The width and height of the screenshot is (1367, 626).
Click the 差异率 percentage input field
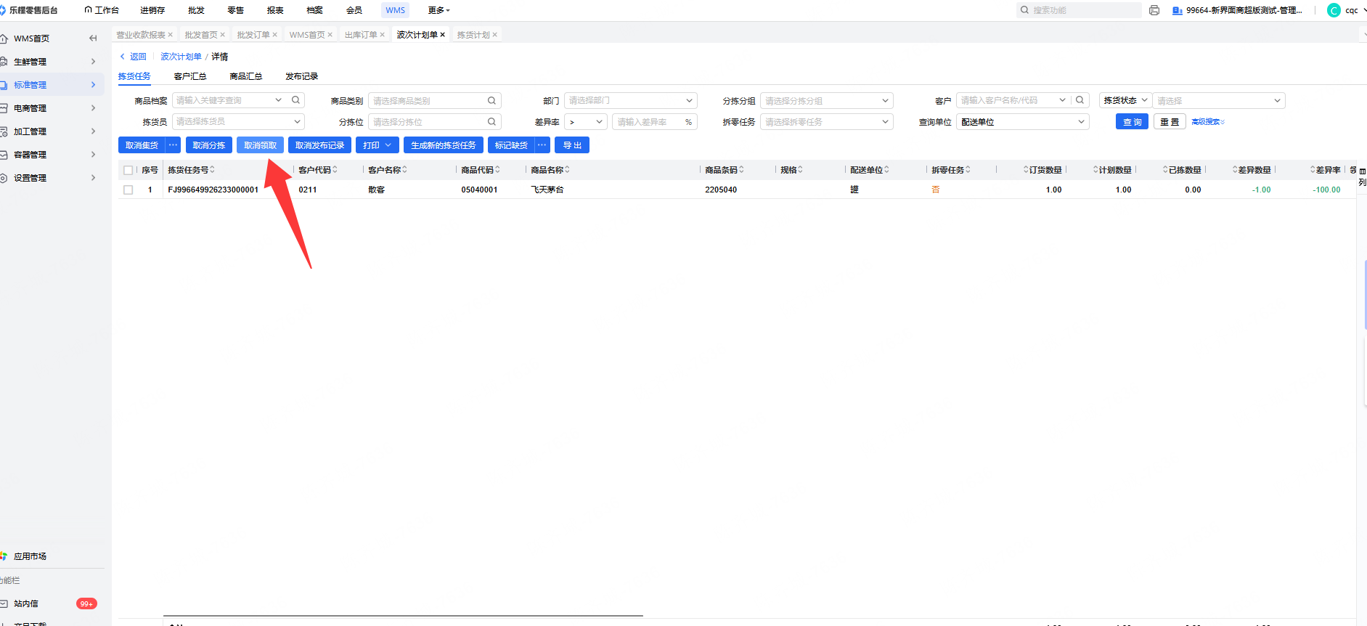pos(654,122)
